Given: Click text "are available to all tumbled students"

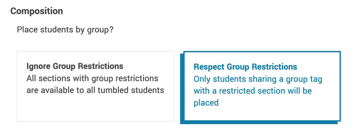Looking at the screenshot, I should tap(95, 90).
